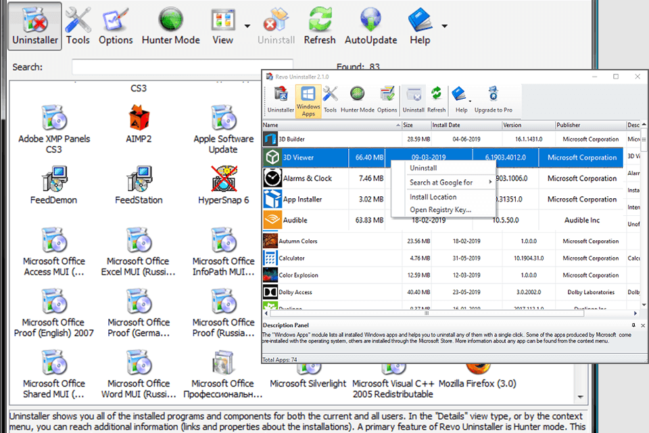The height and width of the screenshot is (433, 649).
Task: Choose Open Registry Key from the context menu
Action: [x=436, y=208]
